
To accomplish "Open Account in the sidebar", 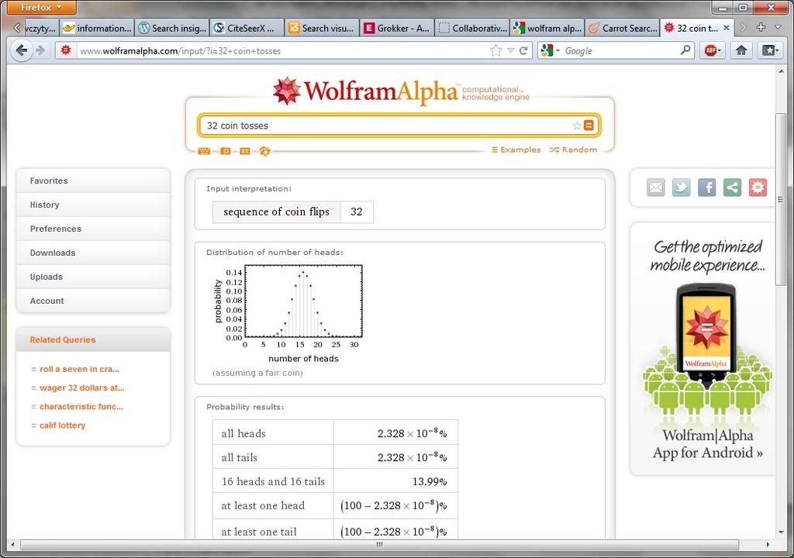I will [x=93, y=301].
